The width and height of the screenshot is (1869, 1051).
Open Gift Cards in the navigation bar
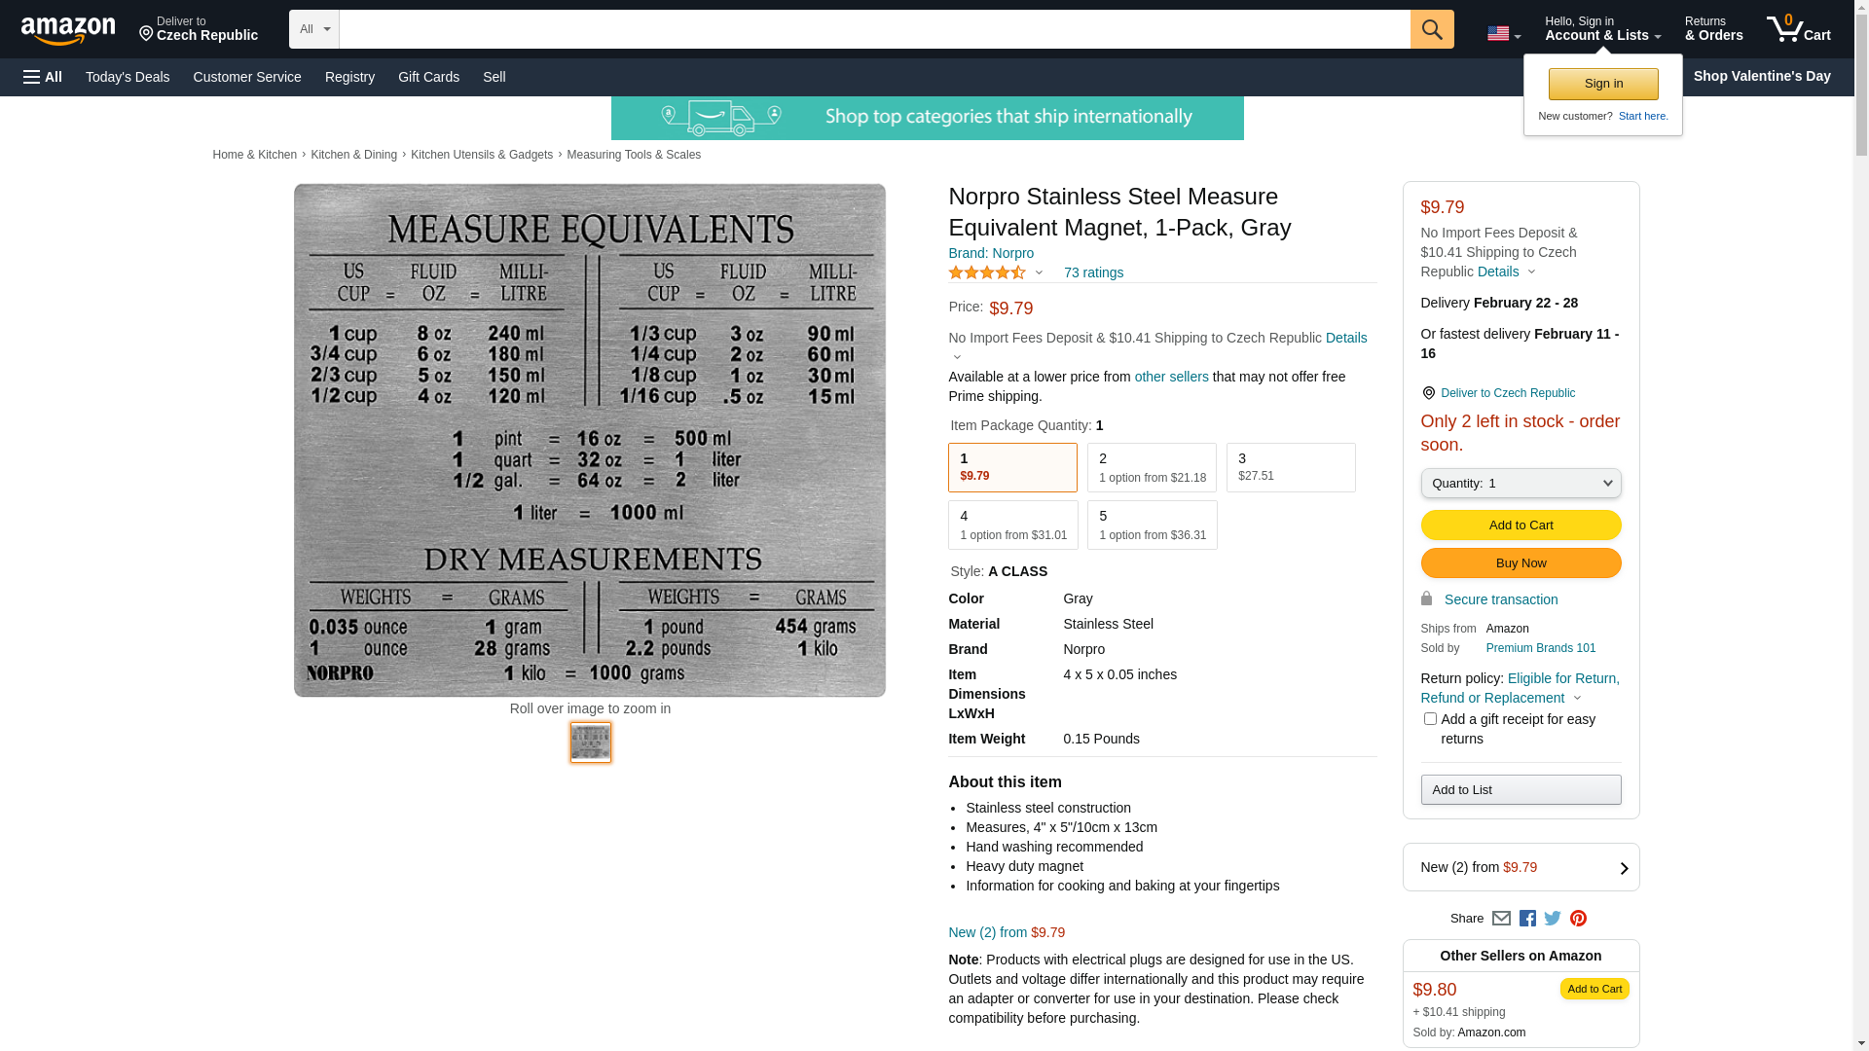coord(428,77)
